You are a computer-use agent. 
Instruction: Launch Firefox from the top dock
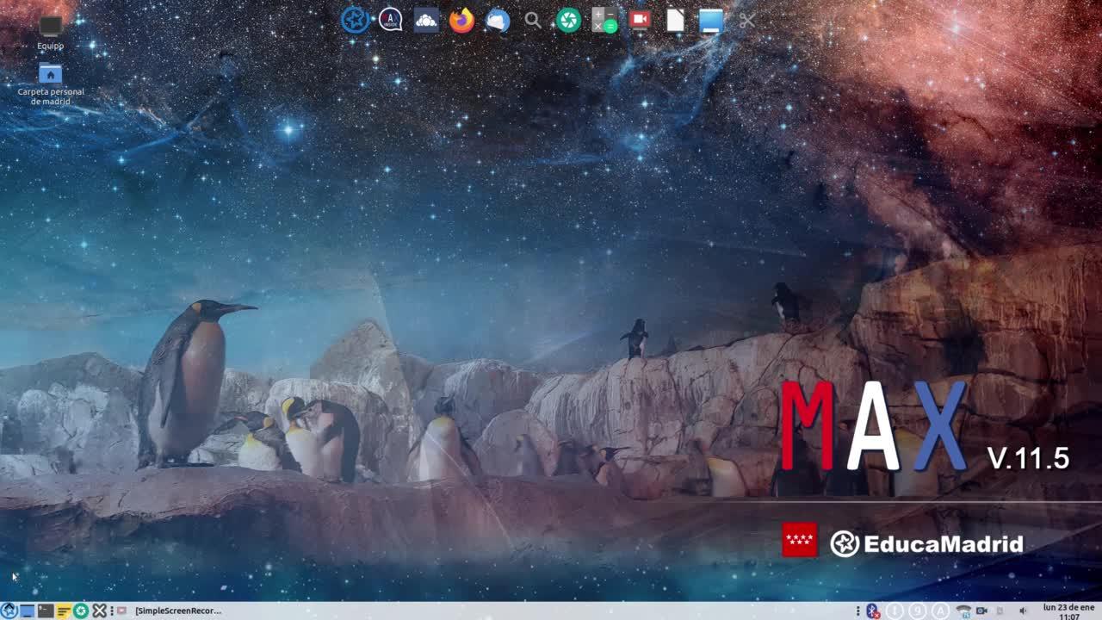point(462,20)
